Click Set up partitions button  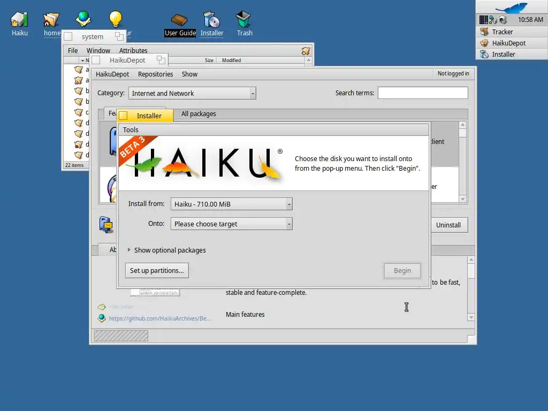click(x=157, y=270)
